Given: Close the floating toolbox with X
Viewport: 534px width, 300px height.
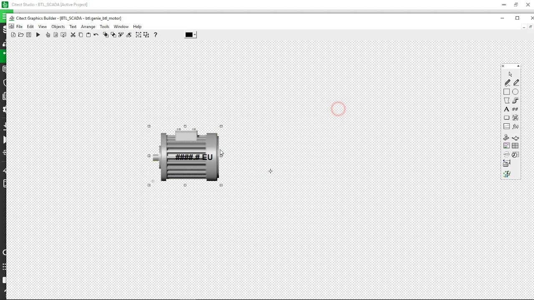Looking at the screenshot, I should [x=503, y=66].
